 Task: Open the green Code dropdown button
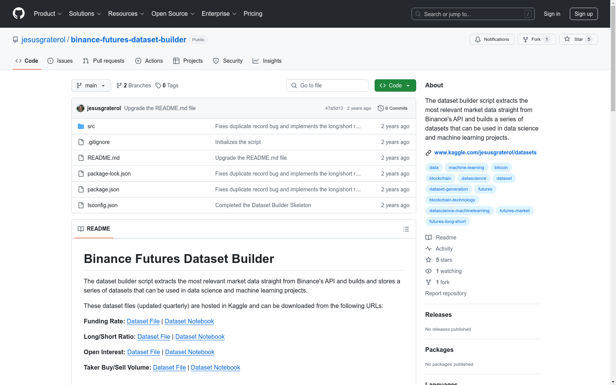coord(395,85)
